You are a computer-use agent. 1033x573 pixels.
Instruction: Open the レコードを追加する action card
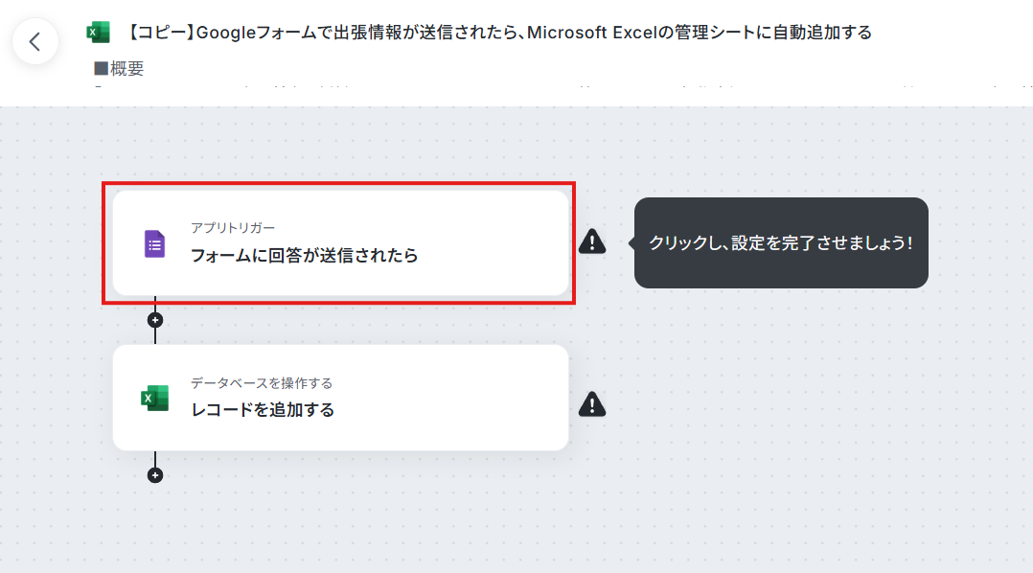click(x=340, y=398)
